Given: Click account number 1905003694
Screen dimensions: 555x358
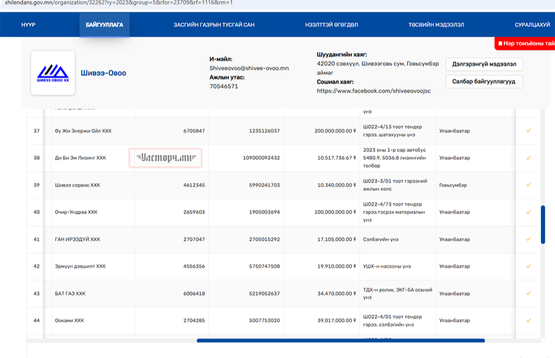Looking at the screenshot, I should (x=264, y=212).
